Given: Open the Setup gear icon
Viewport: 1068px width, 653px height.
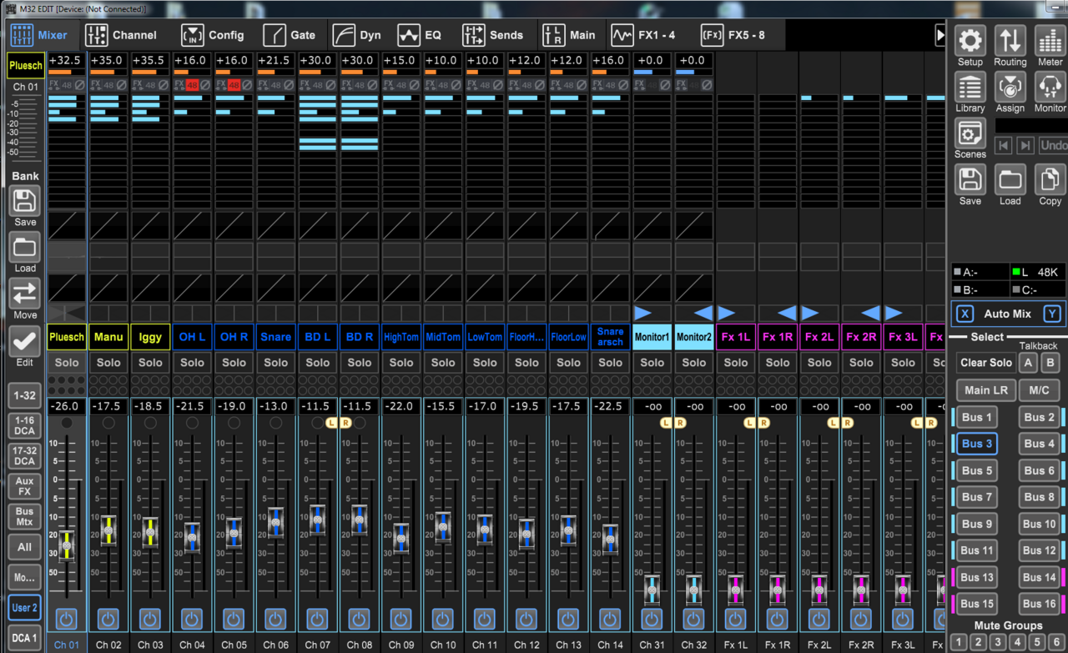Looking at the screenshot, I should point(970,40).
